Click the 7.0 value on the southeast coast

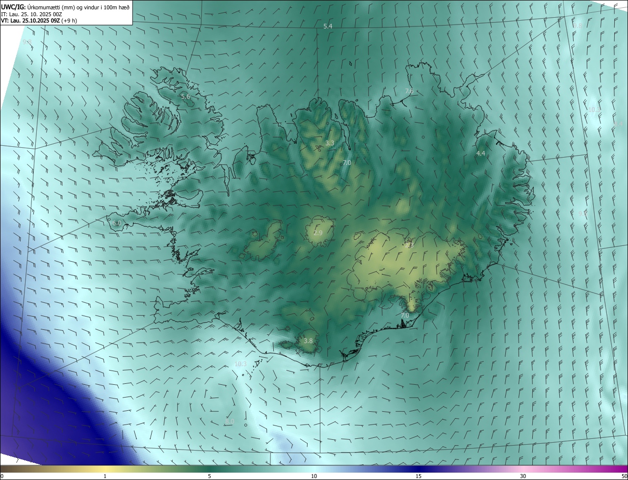[x=405, y=315]
